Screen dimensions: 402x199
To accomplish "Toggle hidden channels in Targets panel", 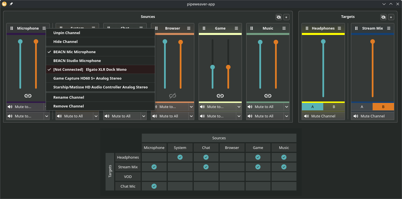I will tap(383, 17).
